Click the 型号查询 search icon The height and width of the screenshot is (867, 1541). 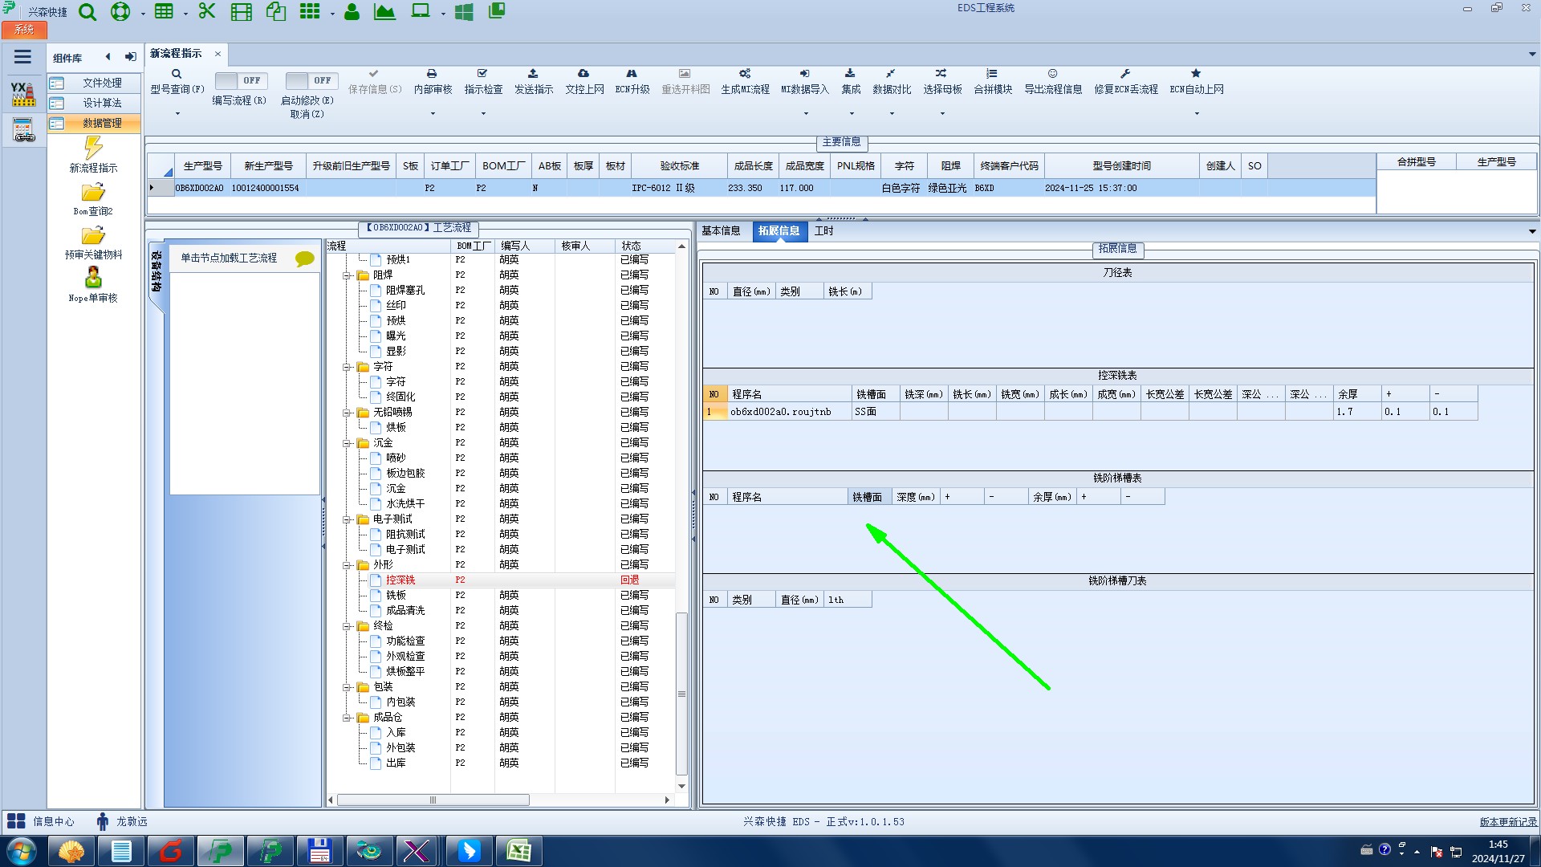tap(177, 74)
